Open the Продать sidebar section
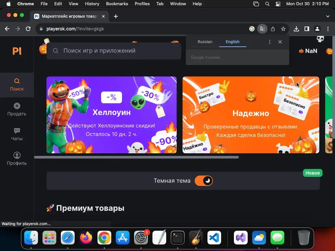This screenshot has width=335, height=251. point(17,110)
